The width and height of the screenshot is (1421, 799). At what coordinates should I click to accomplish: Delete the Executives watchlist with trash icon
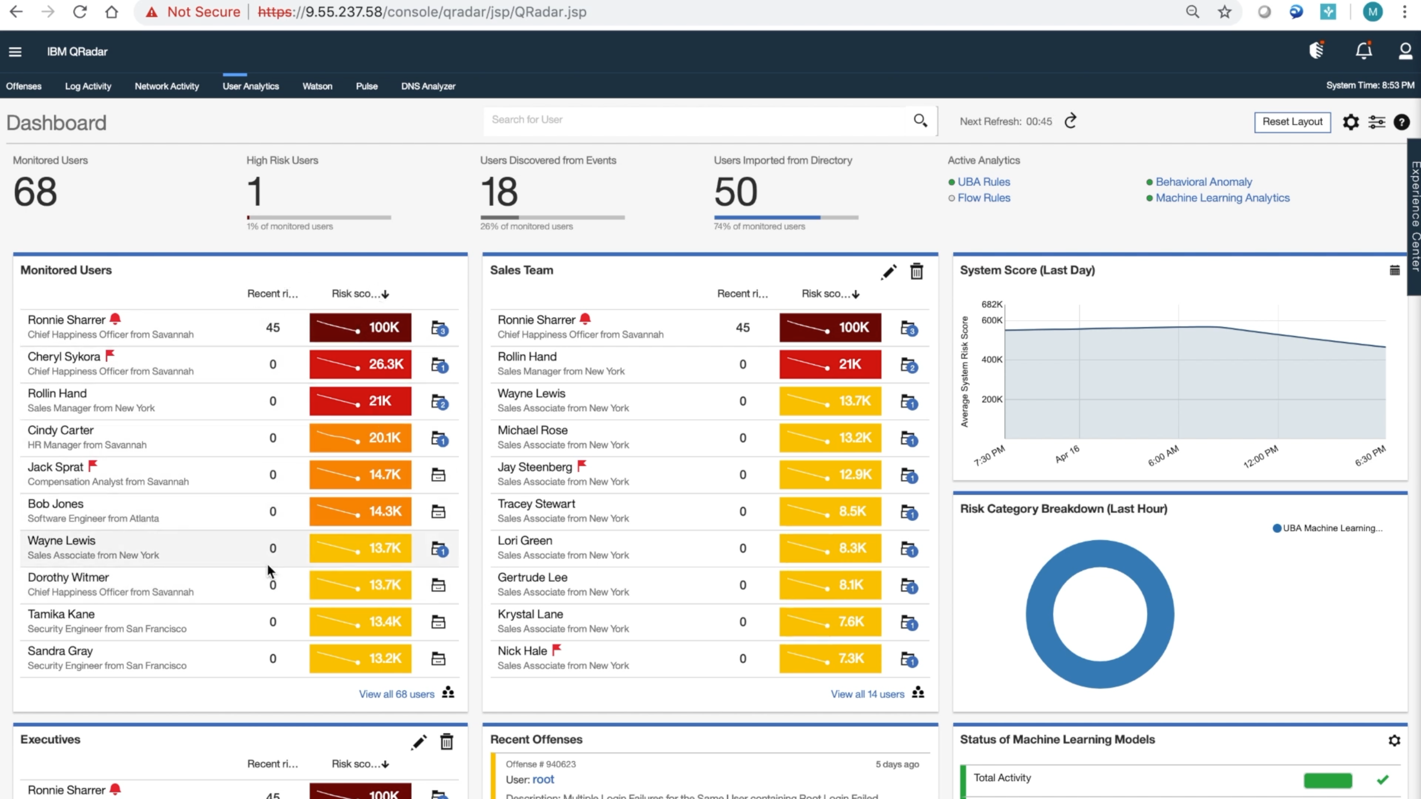point(447,742)
